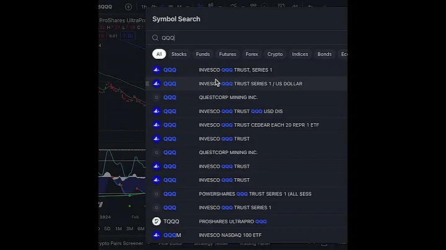Select INVESCO QQQ TRUST SERIES 1 / US DOLLAR
Screen dimensions: 446x250
247,84
